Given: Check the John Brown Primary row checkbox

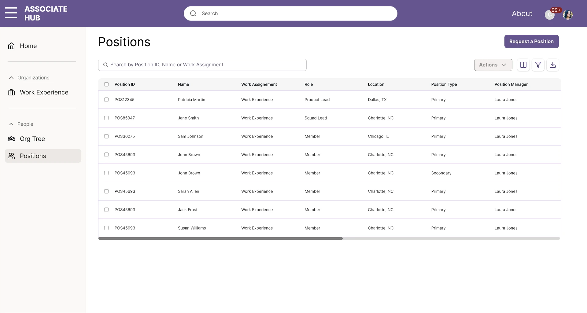Looking at the screenshot, I should tap(106, 155).
